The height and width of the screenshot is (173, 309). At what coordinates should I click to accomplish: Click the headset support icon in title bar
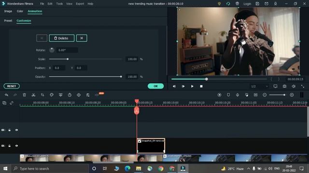[x=228, y=4]
